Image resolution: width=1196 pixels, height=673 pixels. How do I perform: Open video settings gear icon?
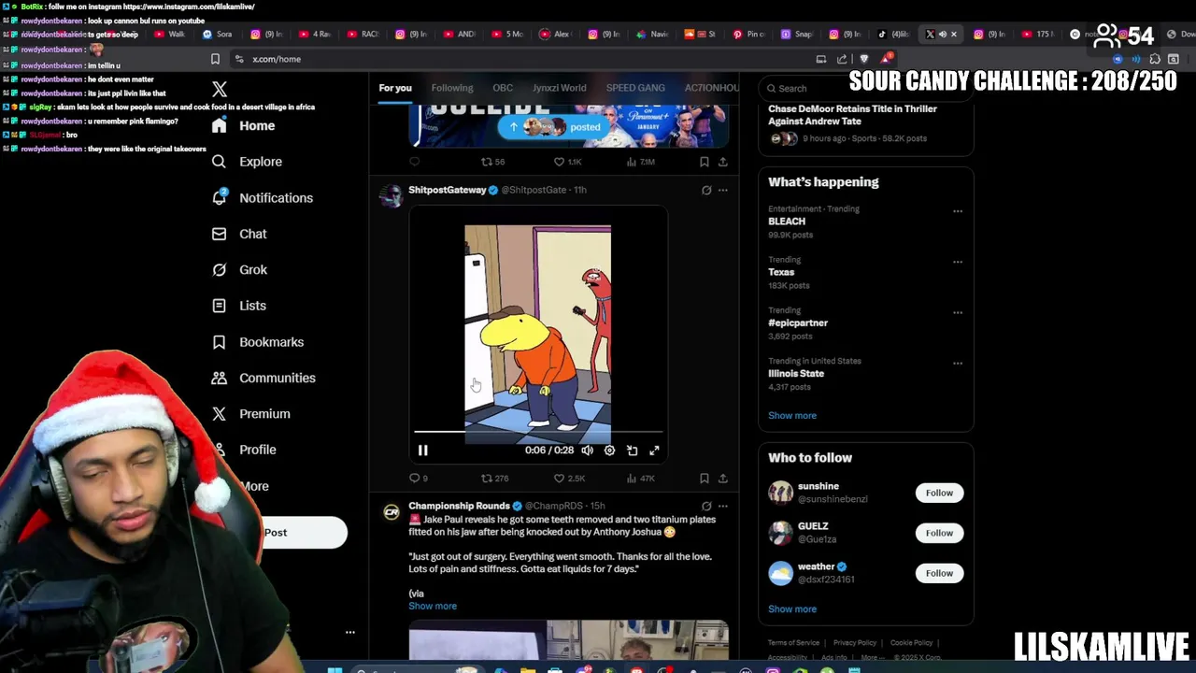point(609,451)
